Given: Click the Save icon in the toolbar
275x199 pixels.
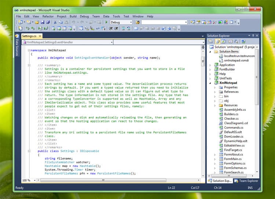Looking at the screenshot, I should (x=43, y=22).
